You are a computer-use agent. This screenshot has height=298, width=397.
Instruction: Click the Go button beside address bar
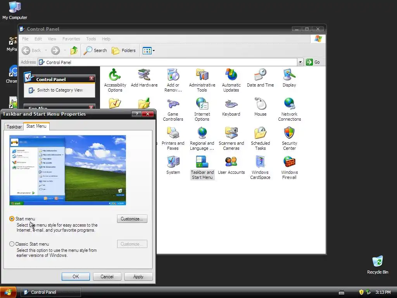[313, 62]
